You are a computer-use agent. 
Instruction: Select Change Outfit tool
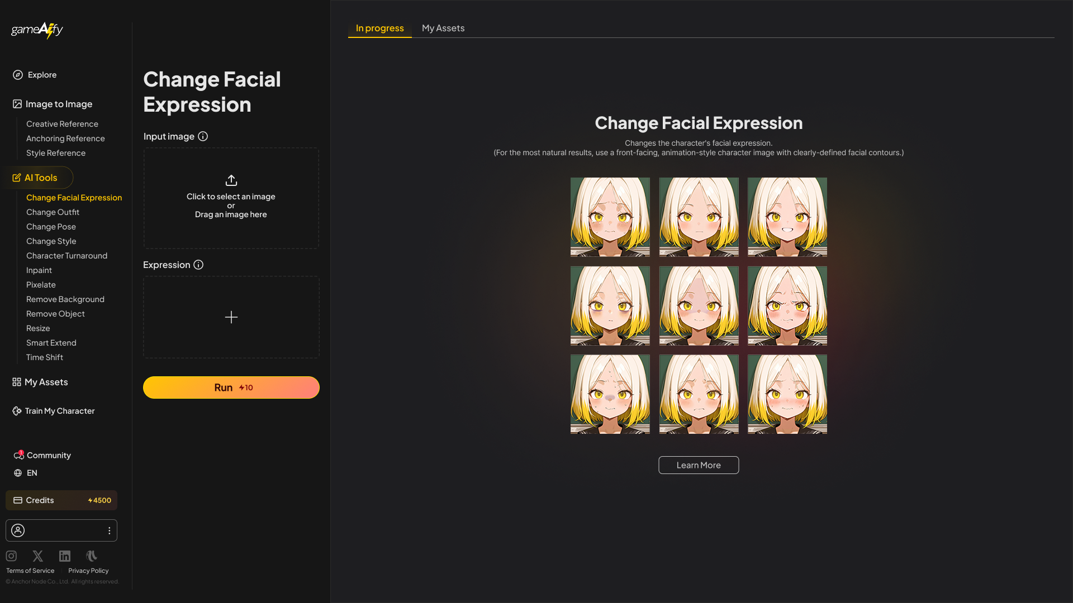click(53, 212)
